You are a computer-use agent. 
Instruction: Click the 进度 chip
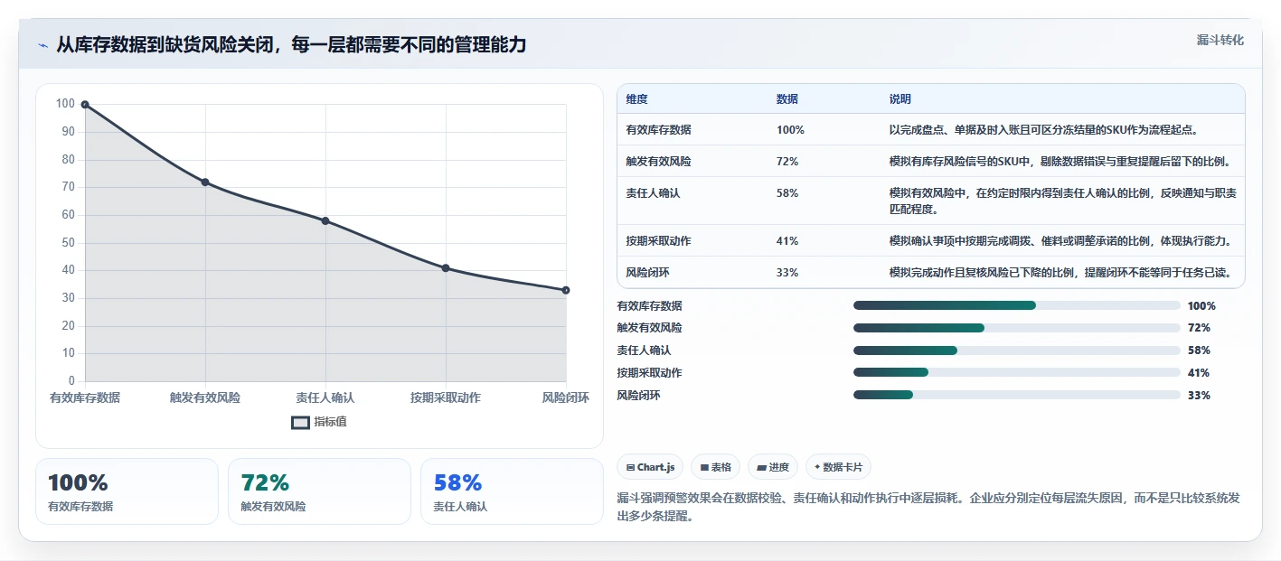773,467
